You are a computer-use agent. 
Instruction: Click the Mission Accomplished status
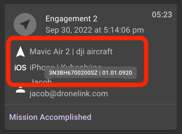tap(50, 117)
